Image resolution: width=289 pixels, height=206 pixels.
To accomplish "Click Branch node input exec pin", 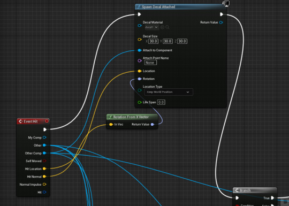I will 237,198.
